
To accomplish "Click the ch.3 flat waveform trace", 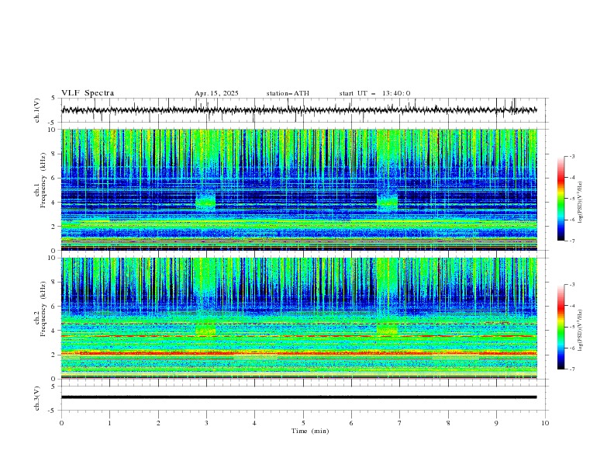I will coord(299,397).
